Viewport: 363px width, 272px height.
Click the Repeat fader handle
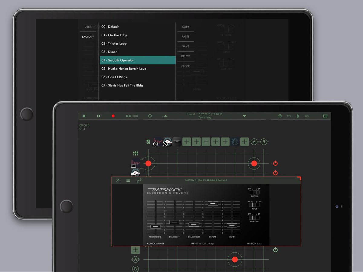[213, 203]
